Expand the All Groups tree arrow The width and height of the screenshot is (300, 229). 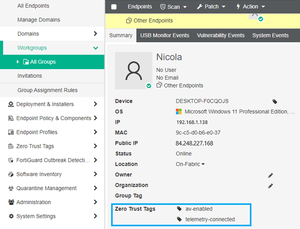point(18,62)
